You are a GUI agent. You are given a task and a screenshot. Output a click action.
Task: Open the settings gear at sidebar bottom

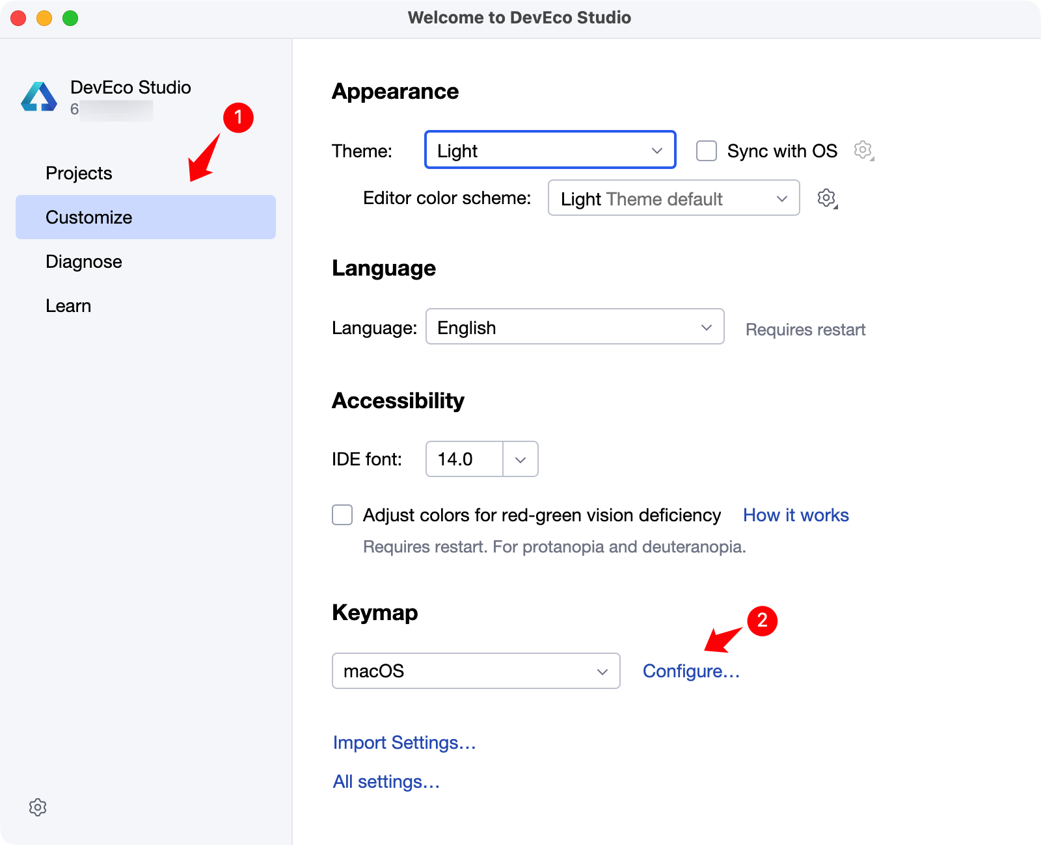[38, 807]
